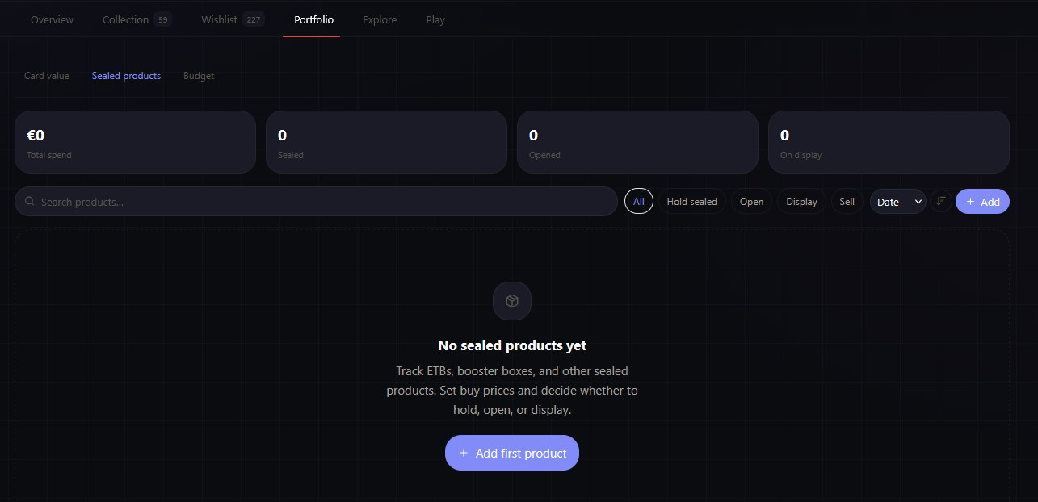The height and width of the screenshot is (502, 1038).
Task: Filter products by Open status
Action: 751,202
